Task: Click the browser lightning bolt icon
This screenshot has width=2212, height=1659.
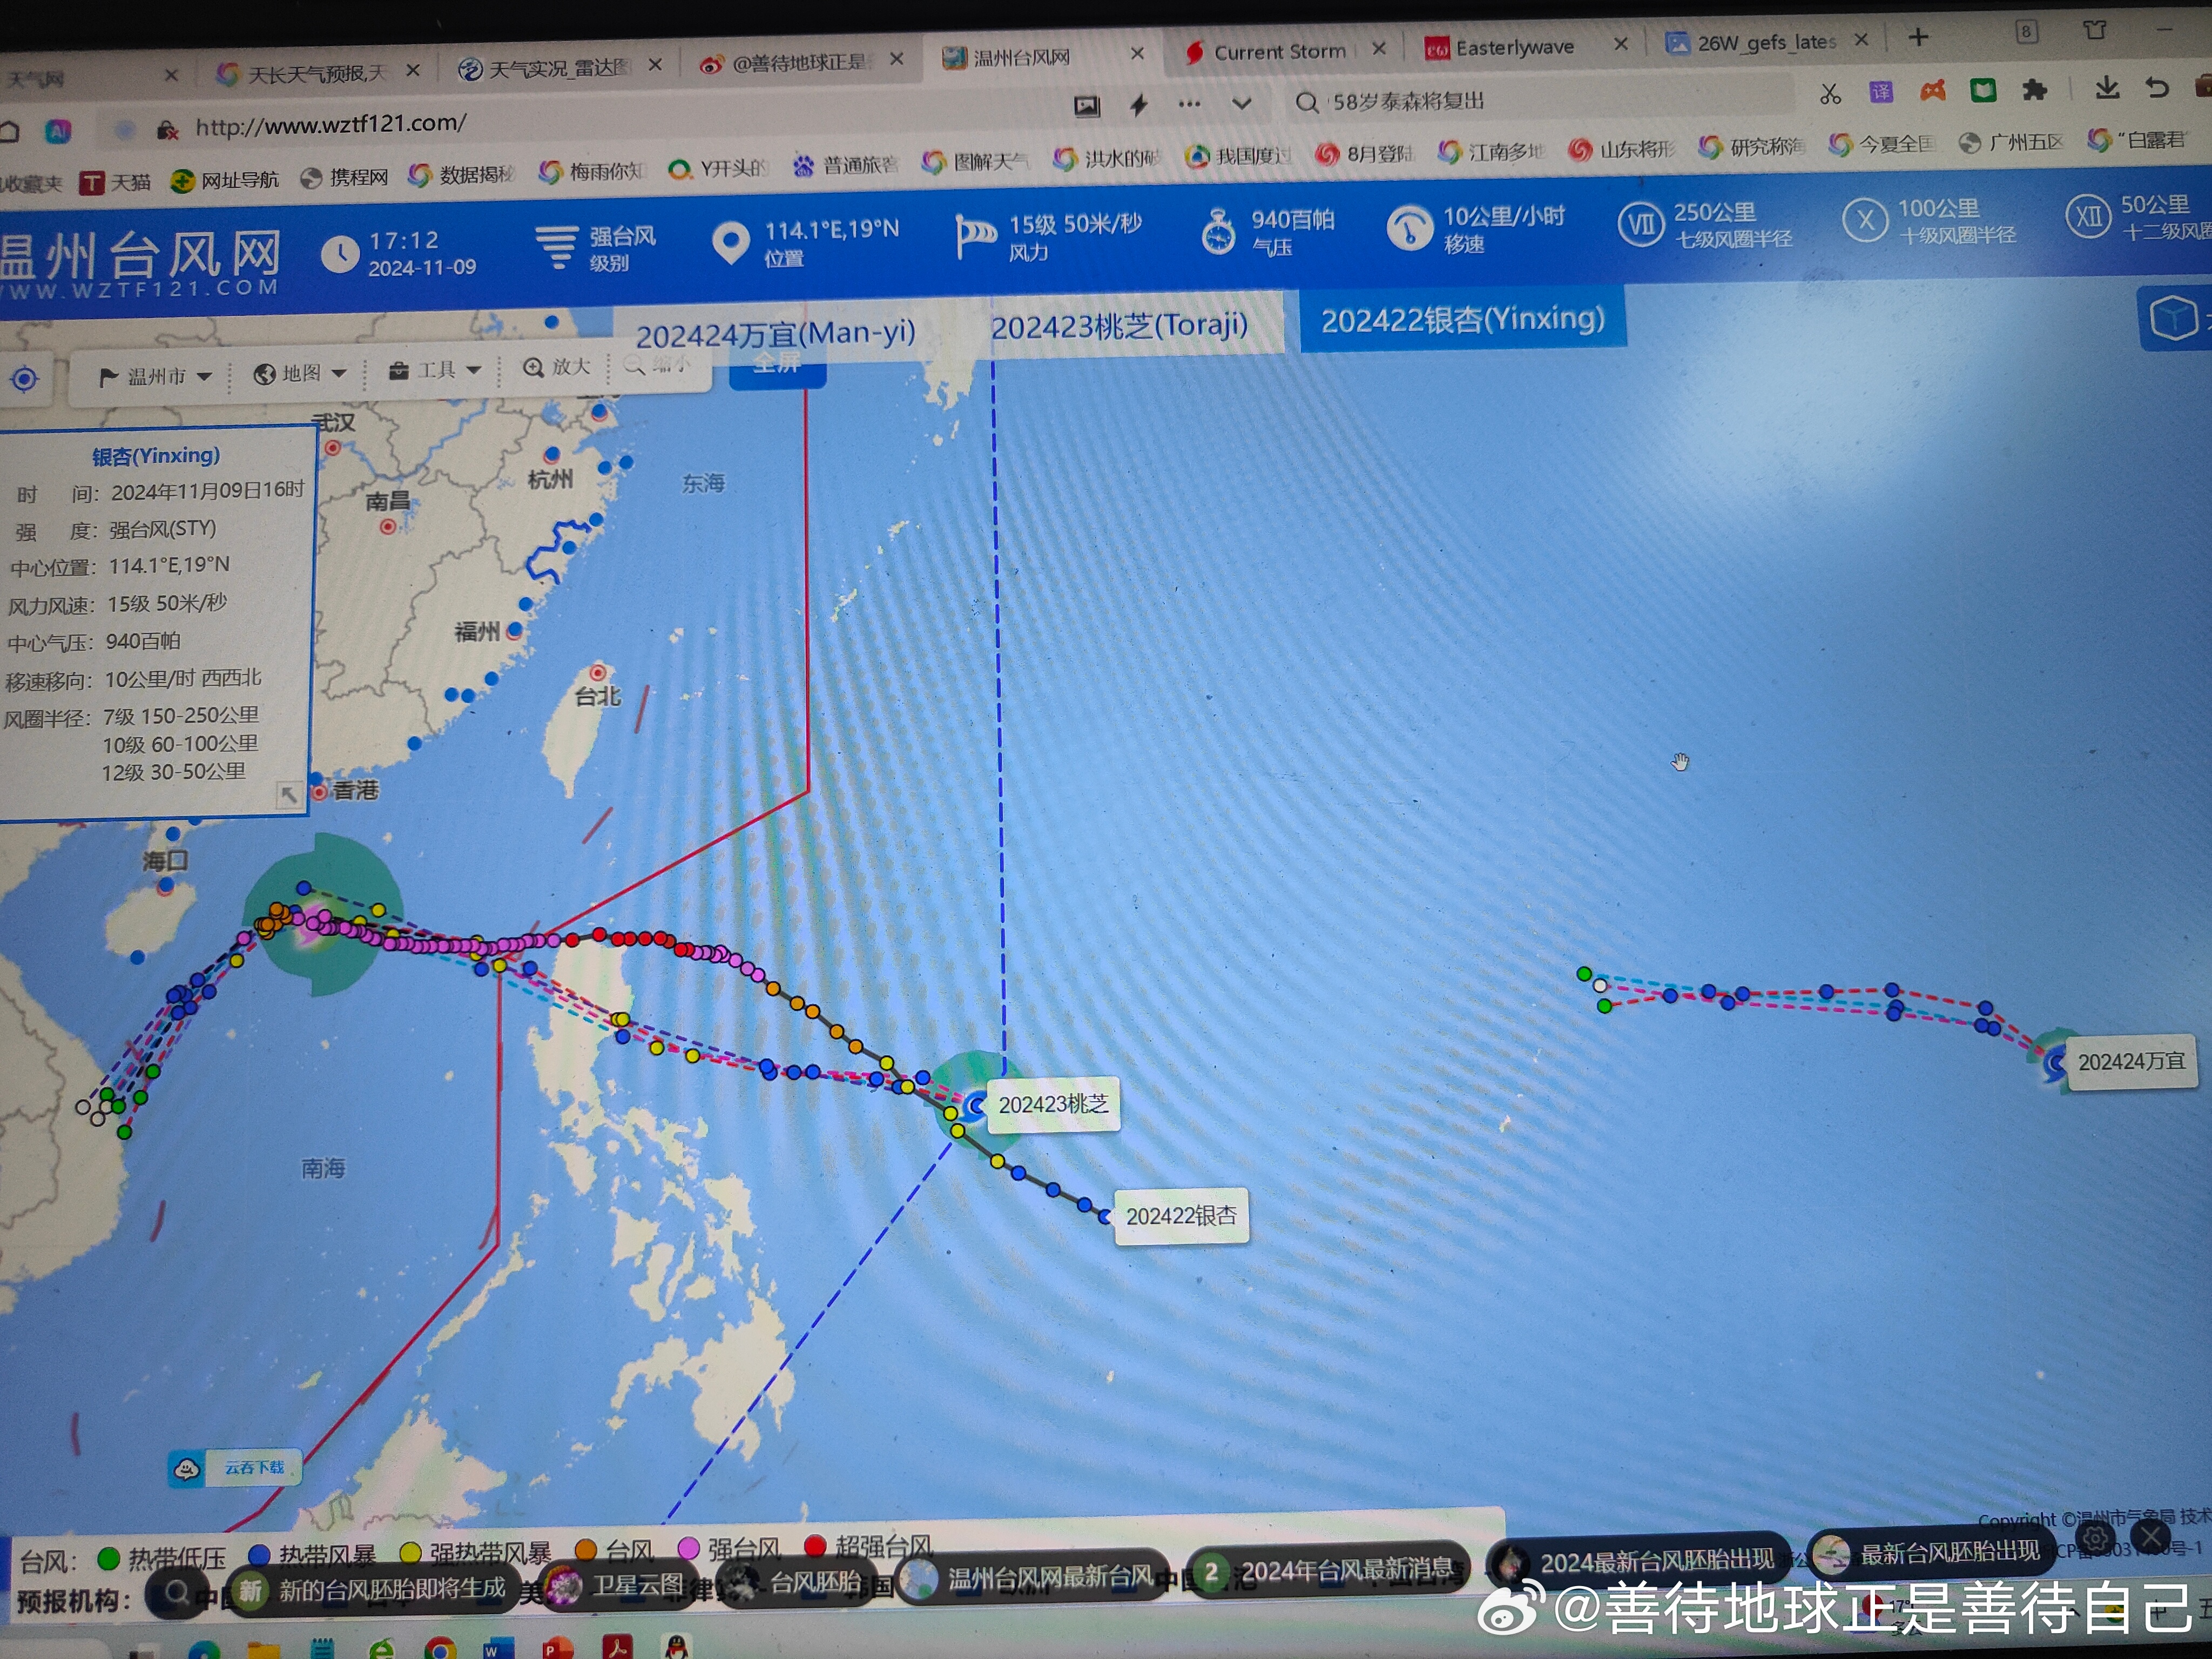Action: (x=1138, y=105)
